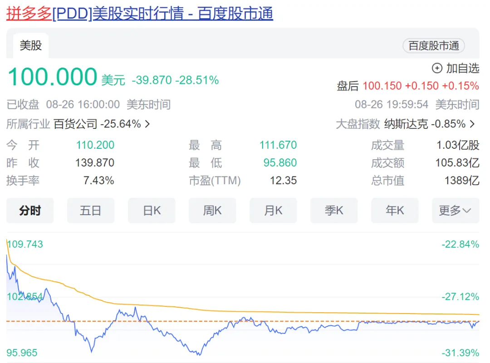The width and height of the screenshot is (490, 363).
Task: Click the chart axis label 95.965
Action: pyautogui.click(x=22, y=353)
